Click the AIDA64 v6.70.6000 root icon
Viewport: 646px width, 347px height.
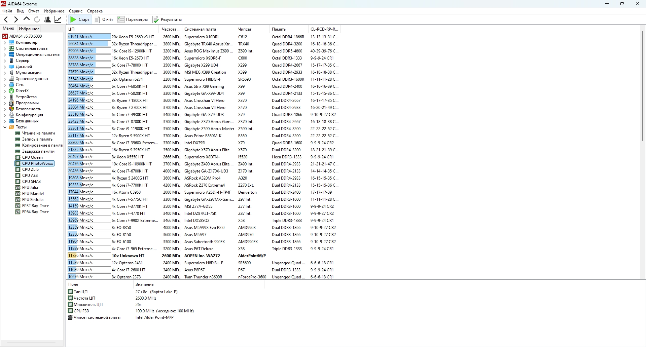click(5, 36)
